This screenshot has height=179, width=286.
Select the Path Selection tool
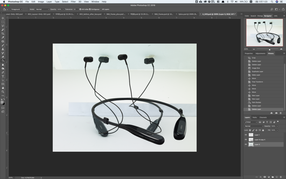click(3, 80)
